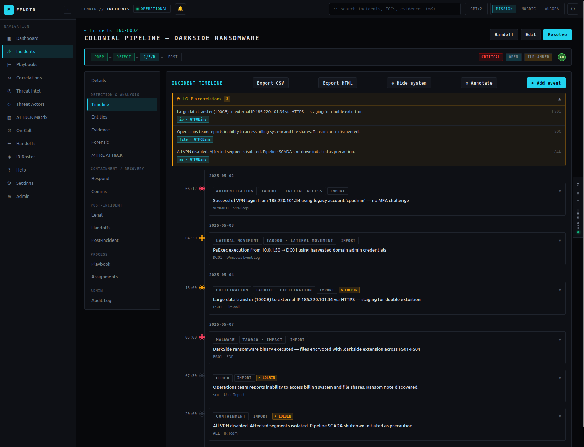
Task: Expand the DarkSide malware event
Action: click(x=560, y=340)
